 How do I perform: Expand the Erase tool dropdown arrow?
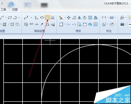click(65, 18)
